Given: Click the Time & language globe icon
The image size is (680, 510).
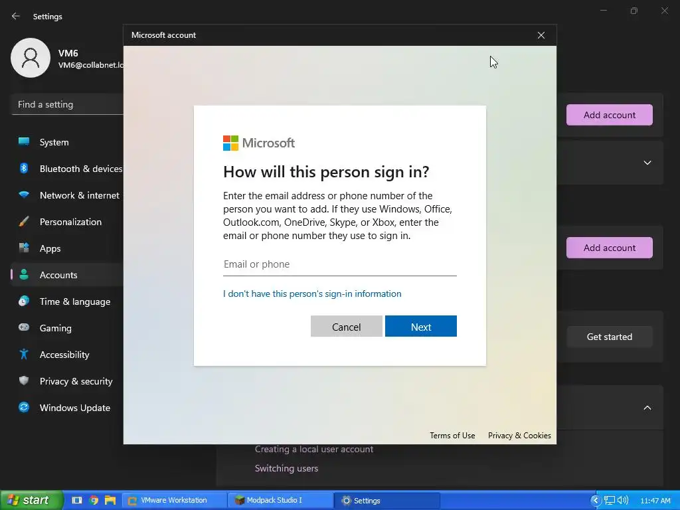Looking at the screenshot, I should coord(24,301).
